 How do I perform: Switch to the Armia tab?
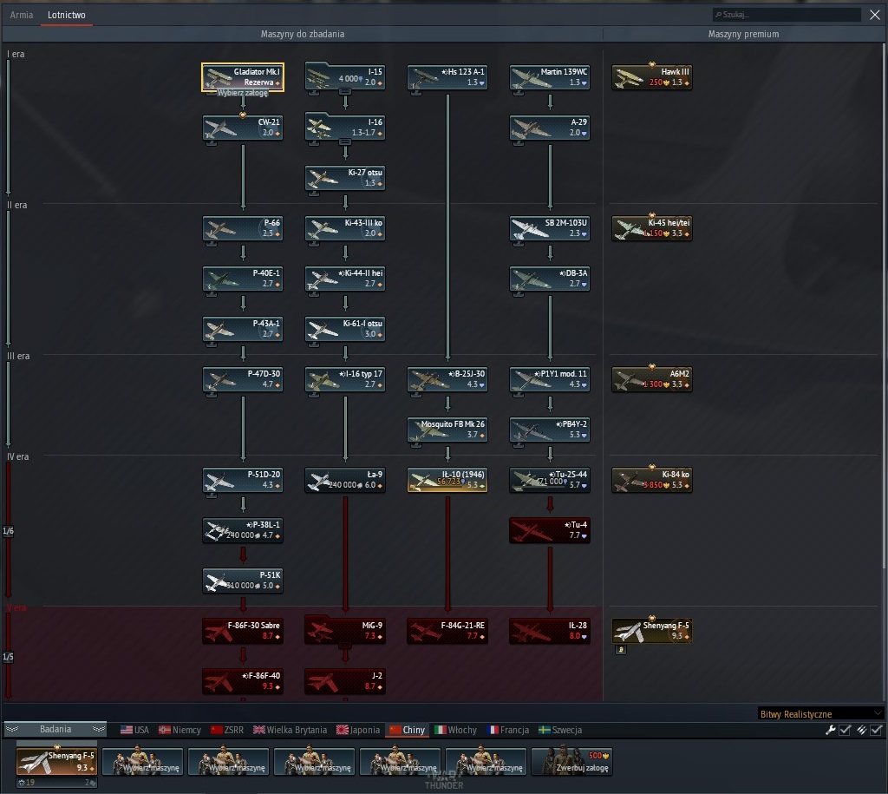[22, 15]
